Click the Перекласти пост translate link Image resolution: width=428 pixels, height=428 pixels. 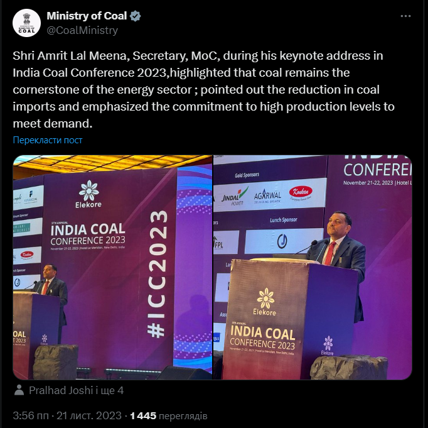(x=48, y=140)
